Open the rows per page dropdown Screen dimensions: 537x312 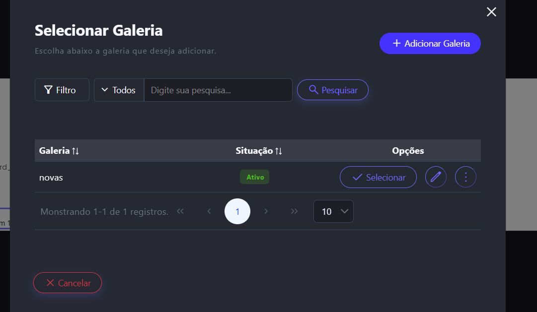pyautogui.click(x=333, y=211)
